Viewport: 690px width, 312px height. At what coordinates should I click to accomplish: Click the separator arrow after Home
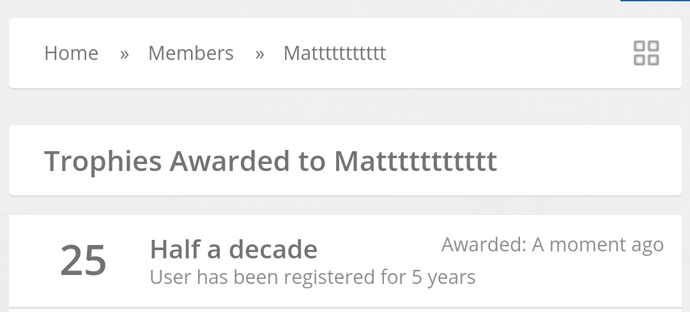pos(124,54)
